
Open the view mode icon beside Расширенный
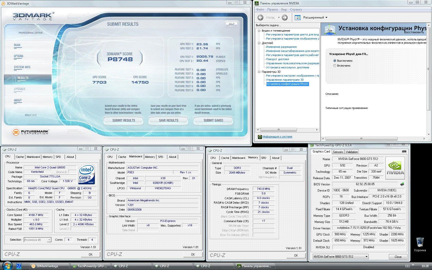tap(298, 17)
